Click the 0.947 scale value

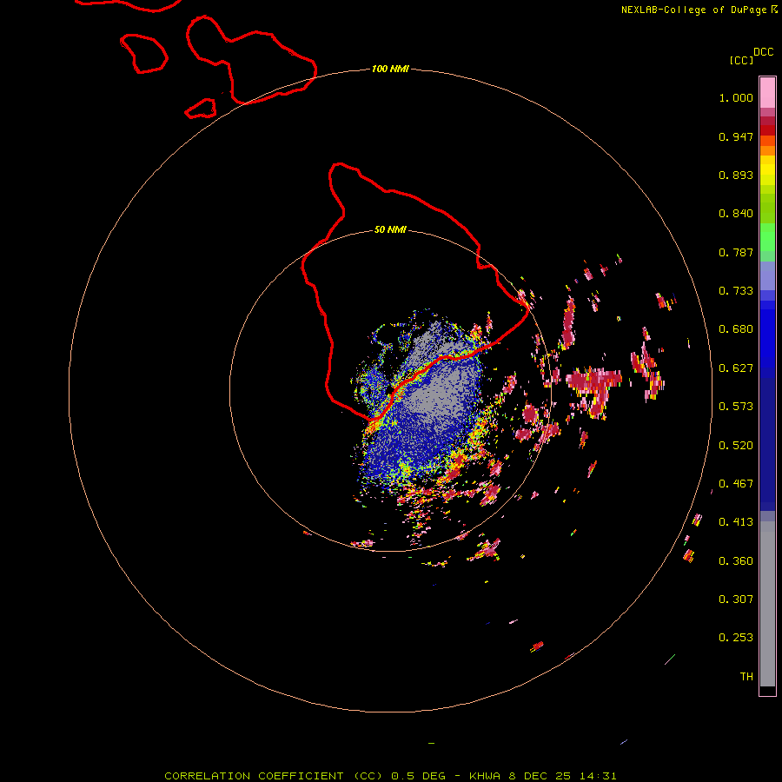736,136
